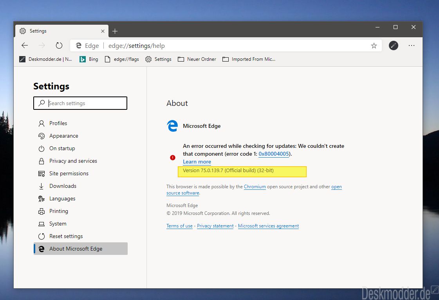The width and height of the screenshot is (439, 300).
Task: Open Privacy and services settings
Action: tap(81, 161)
